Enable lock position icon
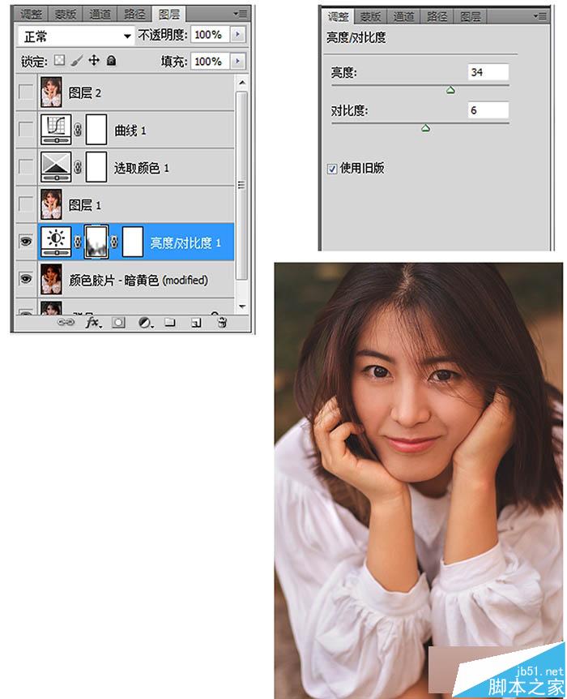The width and height of the screenshot is (567, 699). point(93,60)
